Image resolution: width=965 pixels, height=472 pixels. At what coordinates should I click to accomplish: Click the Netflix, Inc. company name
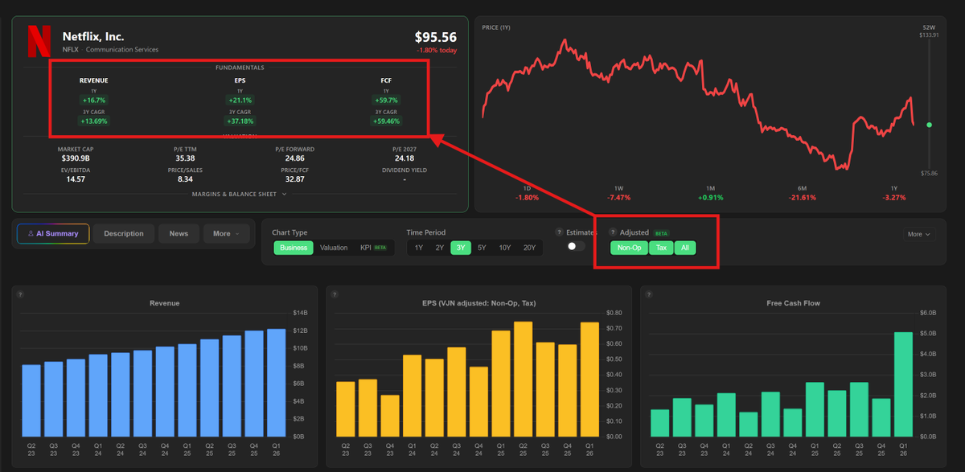click(x=93, y=36)
